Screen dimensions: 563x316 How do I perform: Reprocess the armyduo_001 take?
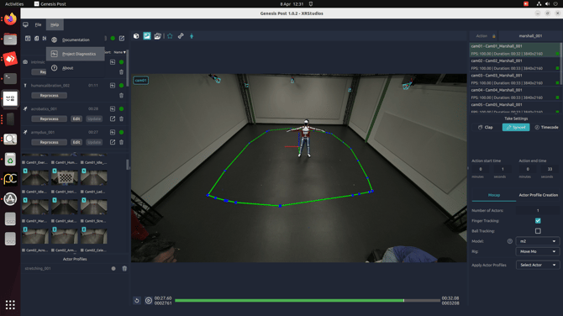(50, 142)
